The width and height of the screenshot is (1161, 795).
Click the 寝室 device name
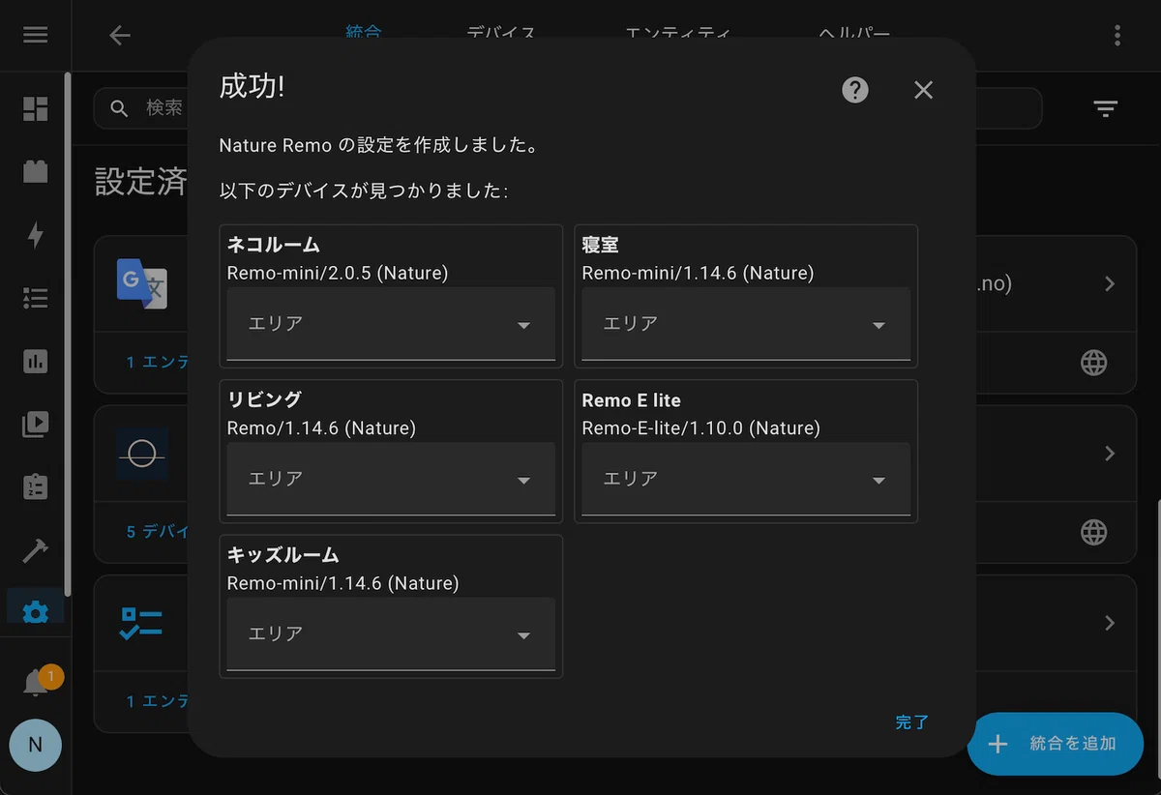pos(600,246)
